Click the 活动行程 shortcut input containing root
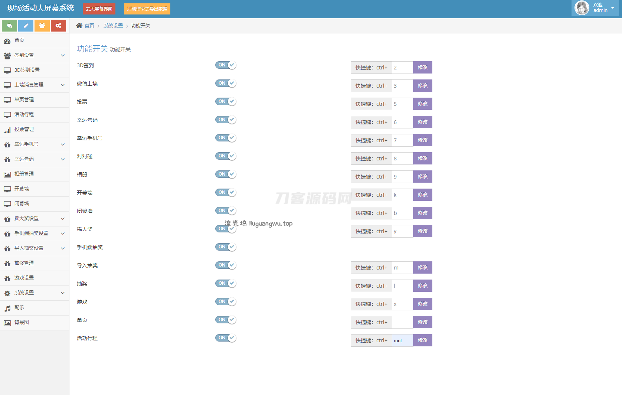This screenshot has width=622, height=395. click(x=402, y=340)
